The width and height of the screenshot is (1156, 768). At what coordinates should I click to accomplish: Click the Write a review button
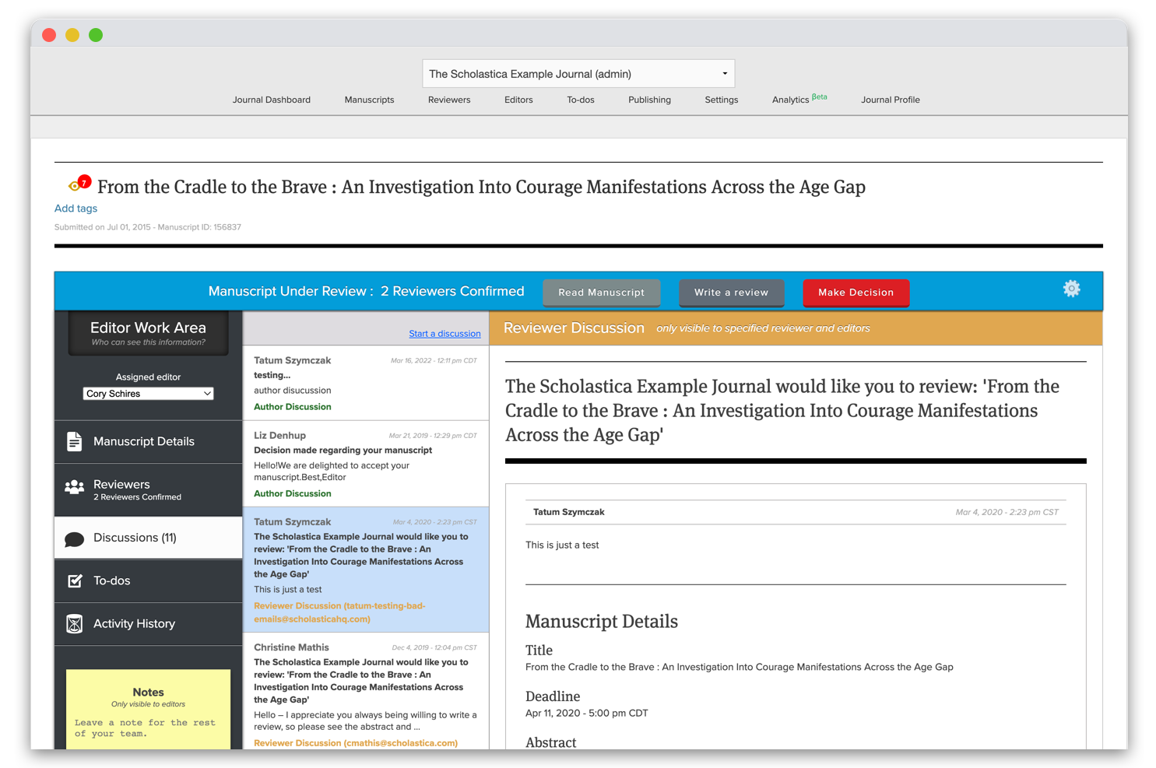click(731, 293)
